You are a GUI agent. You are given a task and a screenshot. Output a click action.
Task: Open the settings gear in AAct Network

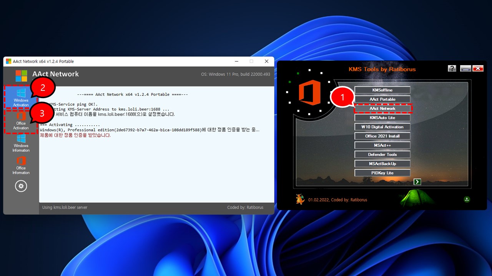[x=21, y=186]
